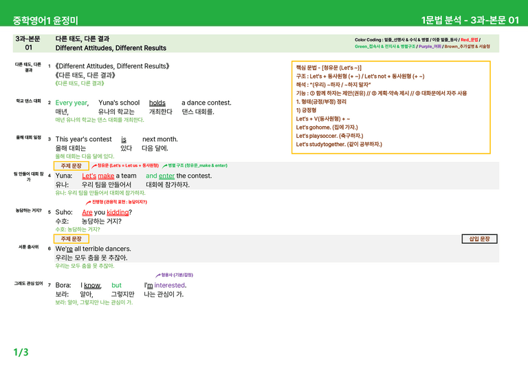The image size is (528, 374).
Task: Click the green conjunction "but"
Action: coord(116,285)
